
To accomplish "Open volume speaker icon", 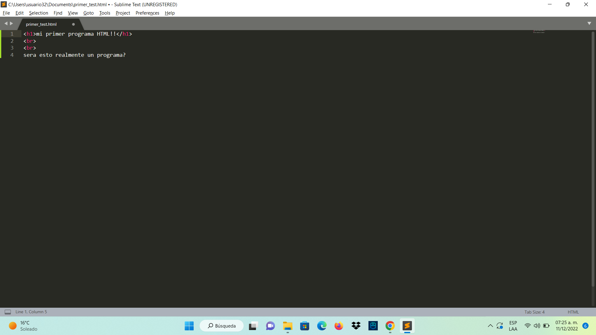I will [x=537, y=326].
